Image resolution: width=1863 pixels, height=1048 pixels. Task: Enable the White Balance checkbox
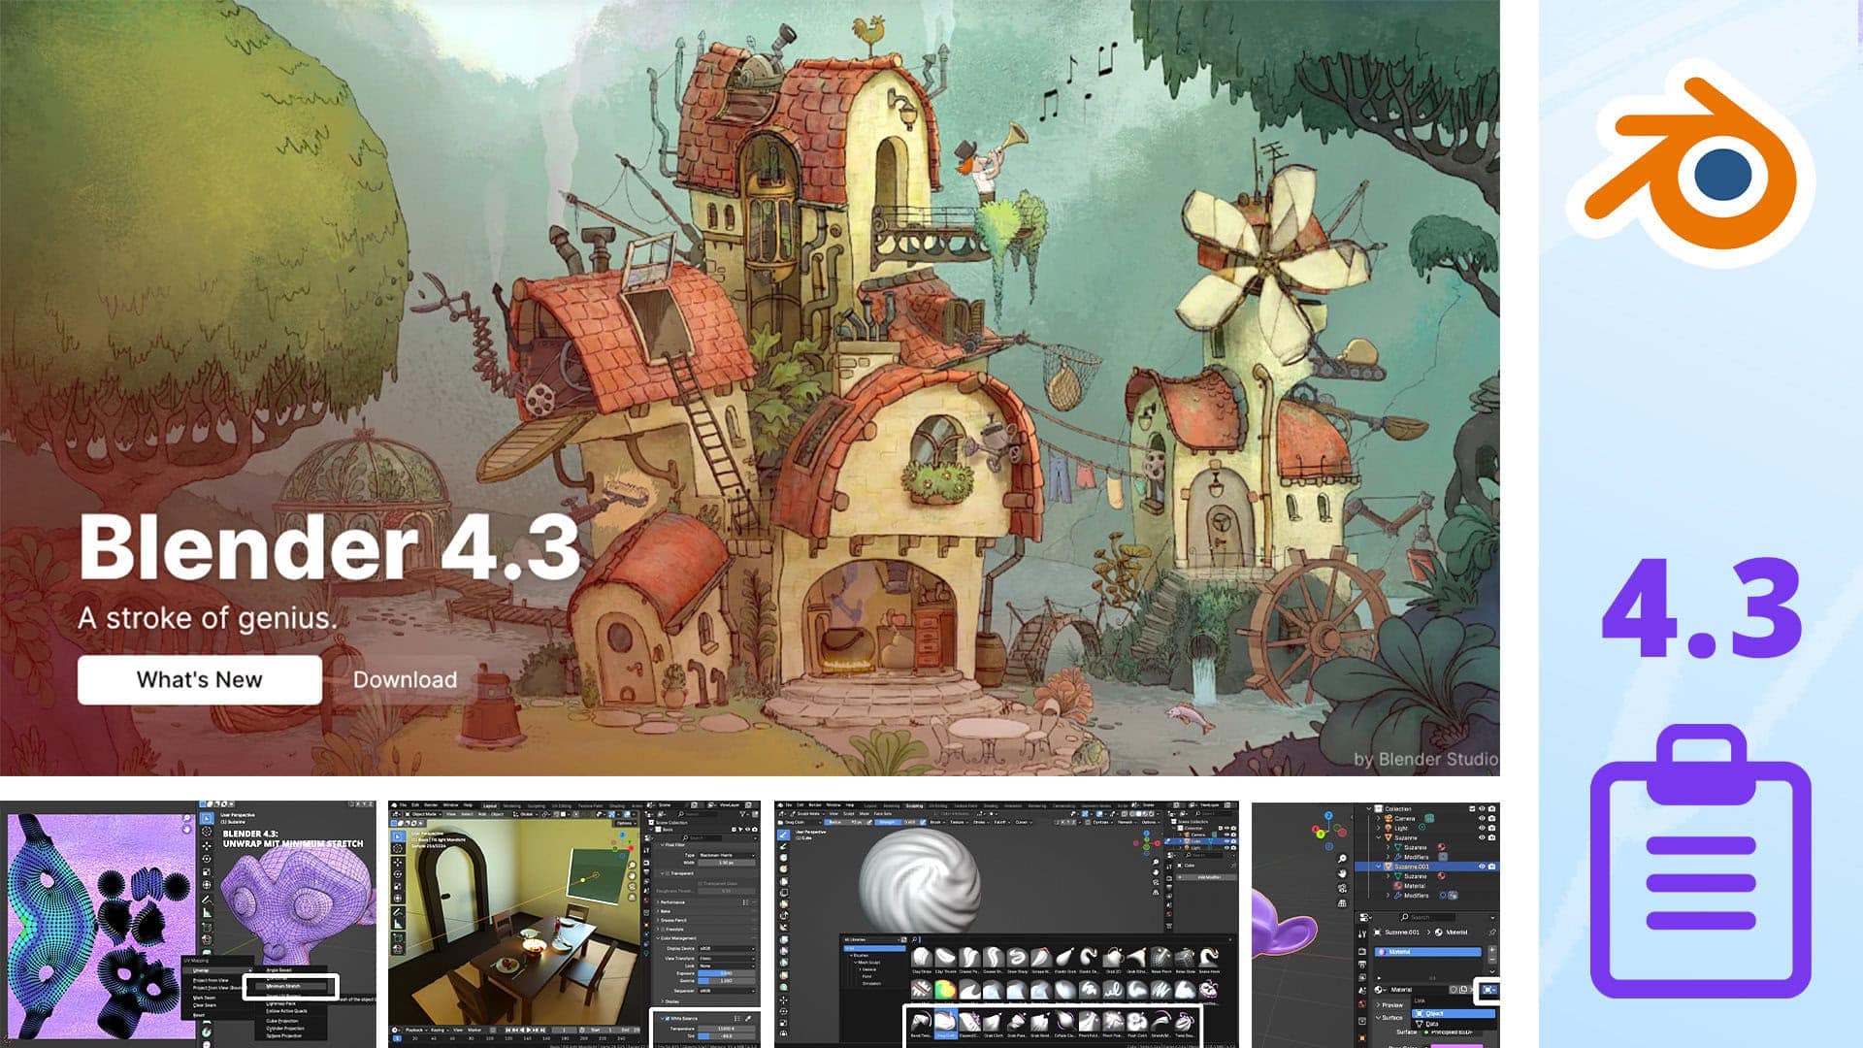pyautogui.click(x=667, y=1019)
